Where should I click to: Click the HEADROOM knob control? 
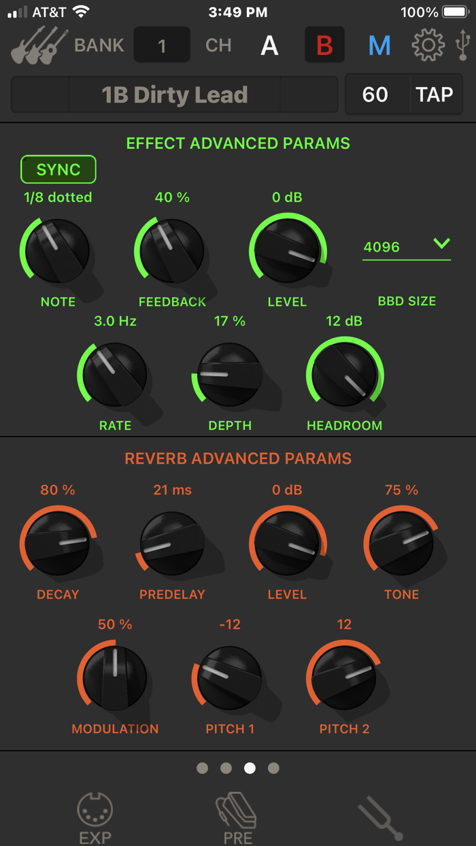tap(344, 375)
